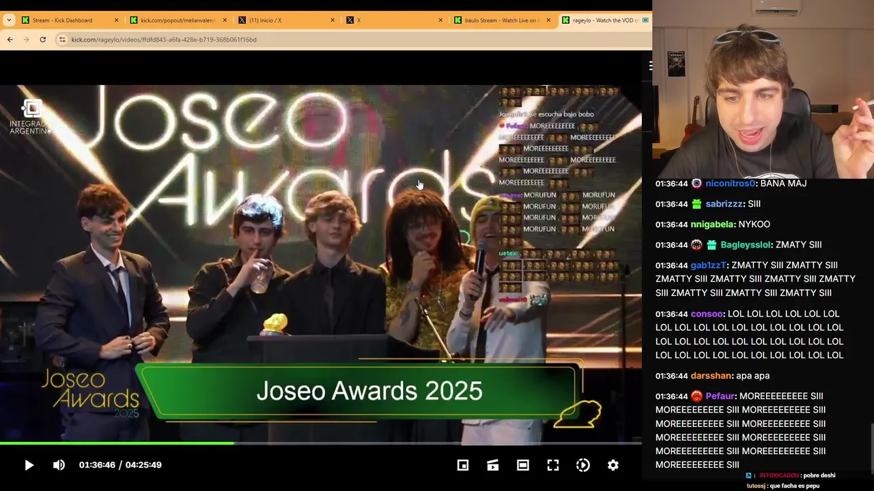
Task: Click timestamp on darsshan message
Action: coord(671,376)
